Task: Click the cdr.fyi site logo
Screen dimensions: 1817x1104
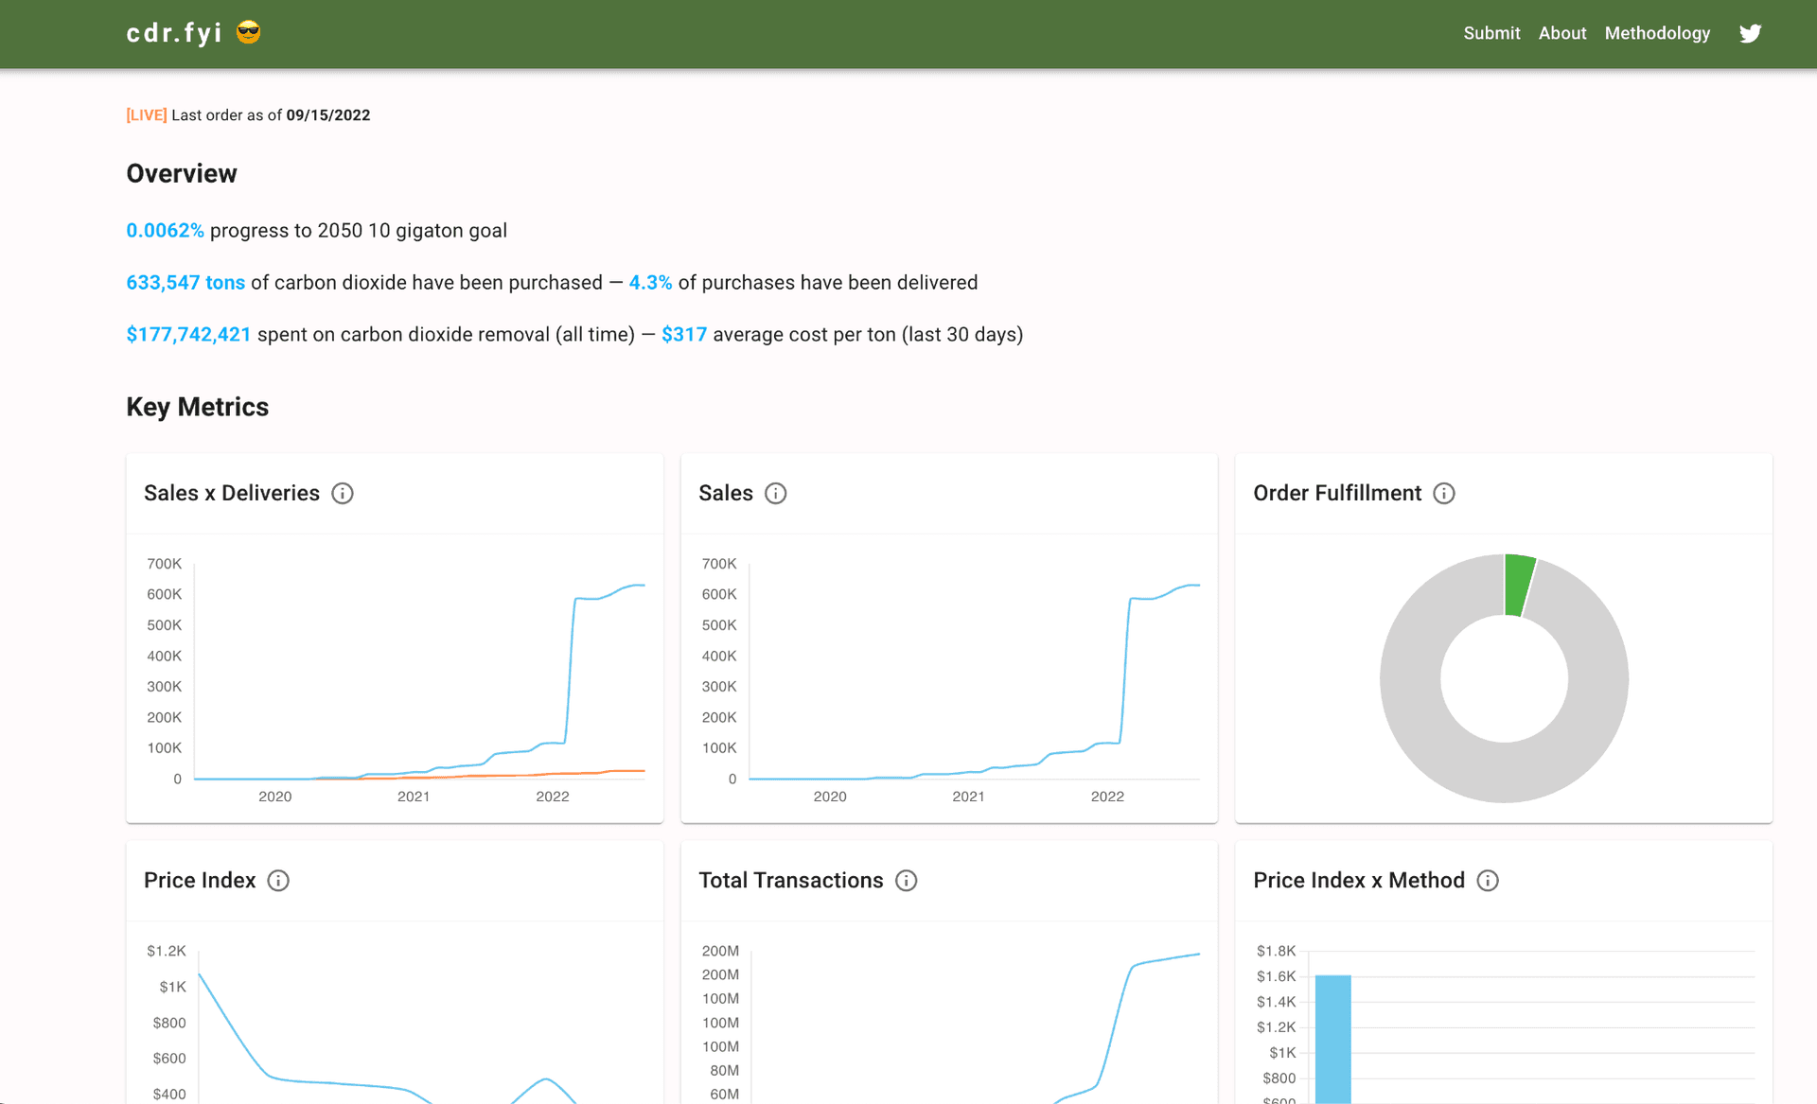Action: [x=174, y=33]
